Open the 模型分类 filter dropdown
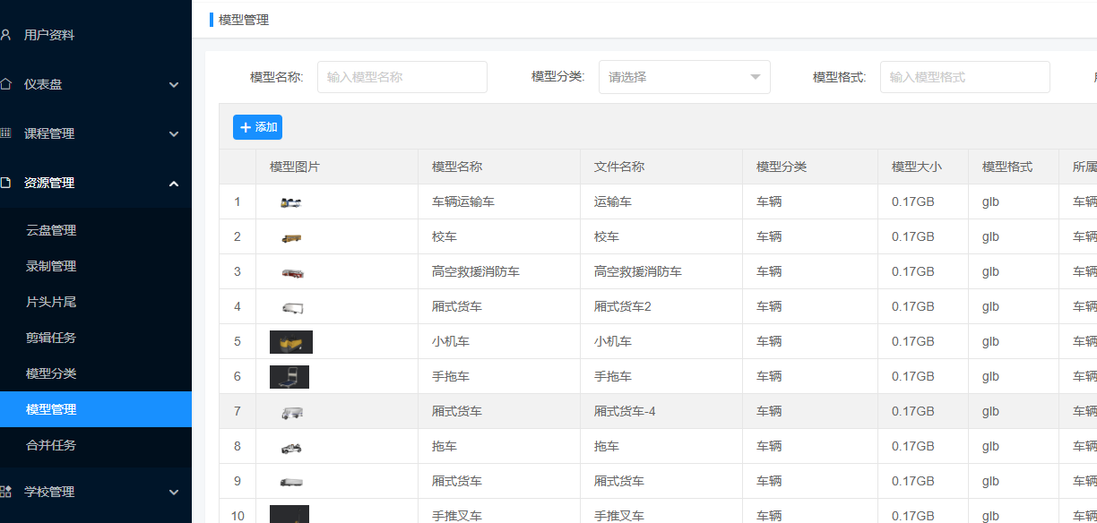This screenshot has height=523, width=1097. click(684, 77)
